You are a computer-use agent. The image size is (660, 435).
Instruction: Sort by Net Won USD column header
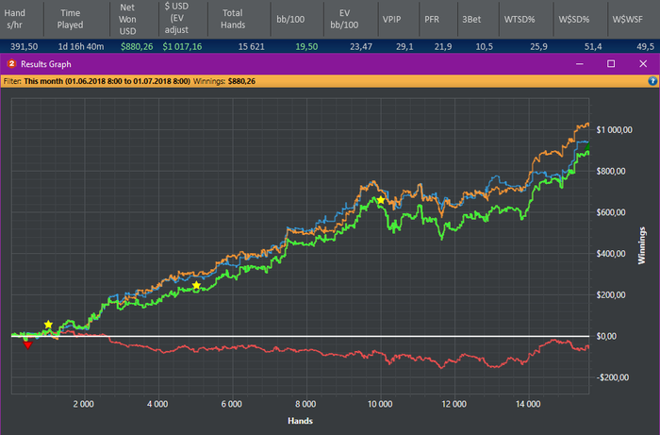click(x=134, y=19)
